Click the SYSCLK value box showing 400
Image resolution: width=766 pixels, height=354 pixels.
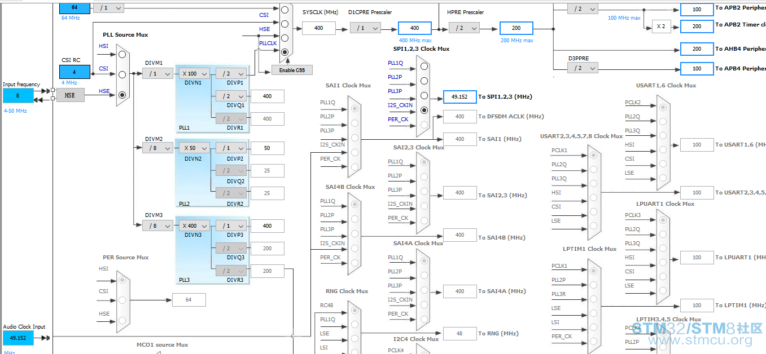318,28
